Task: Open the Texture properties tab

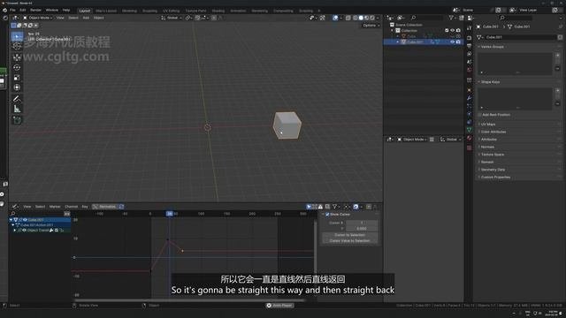Action: [x=470, y=148]
